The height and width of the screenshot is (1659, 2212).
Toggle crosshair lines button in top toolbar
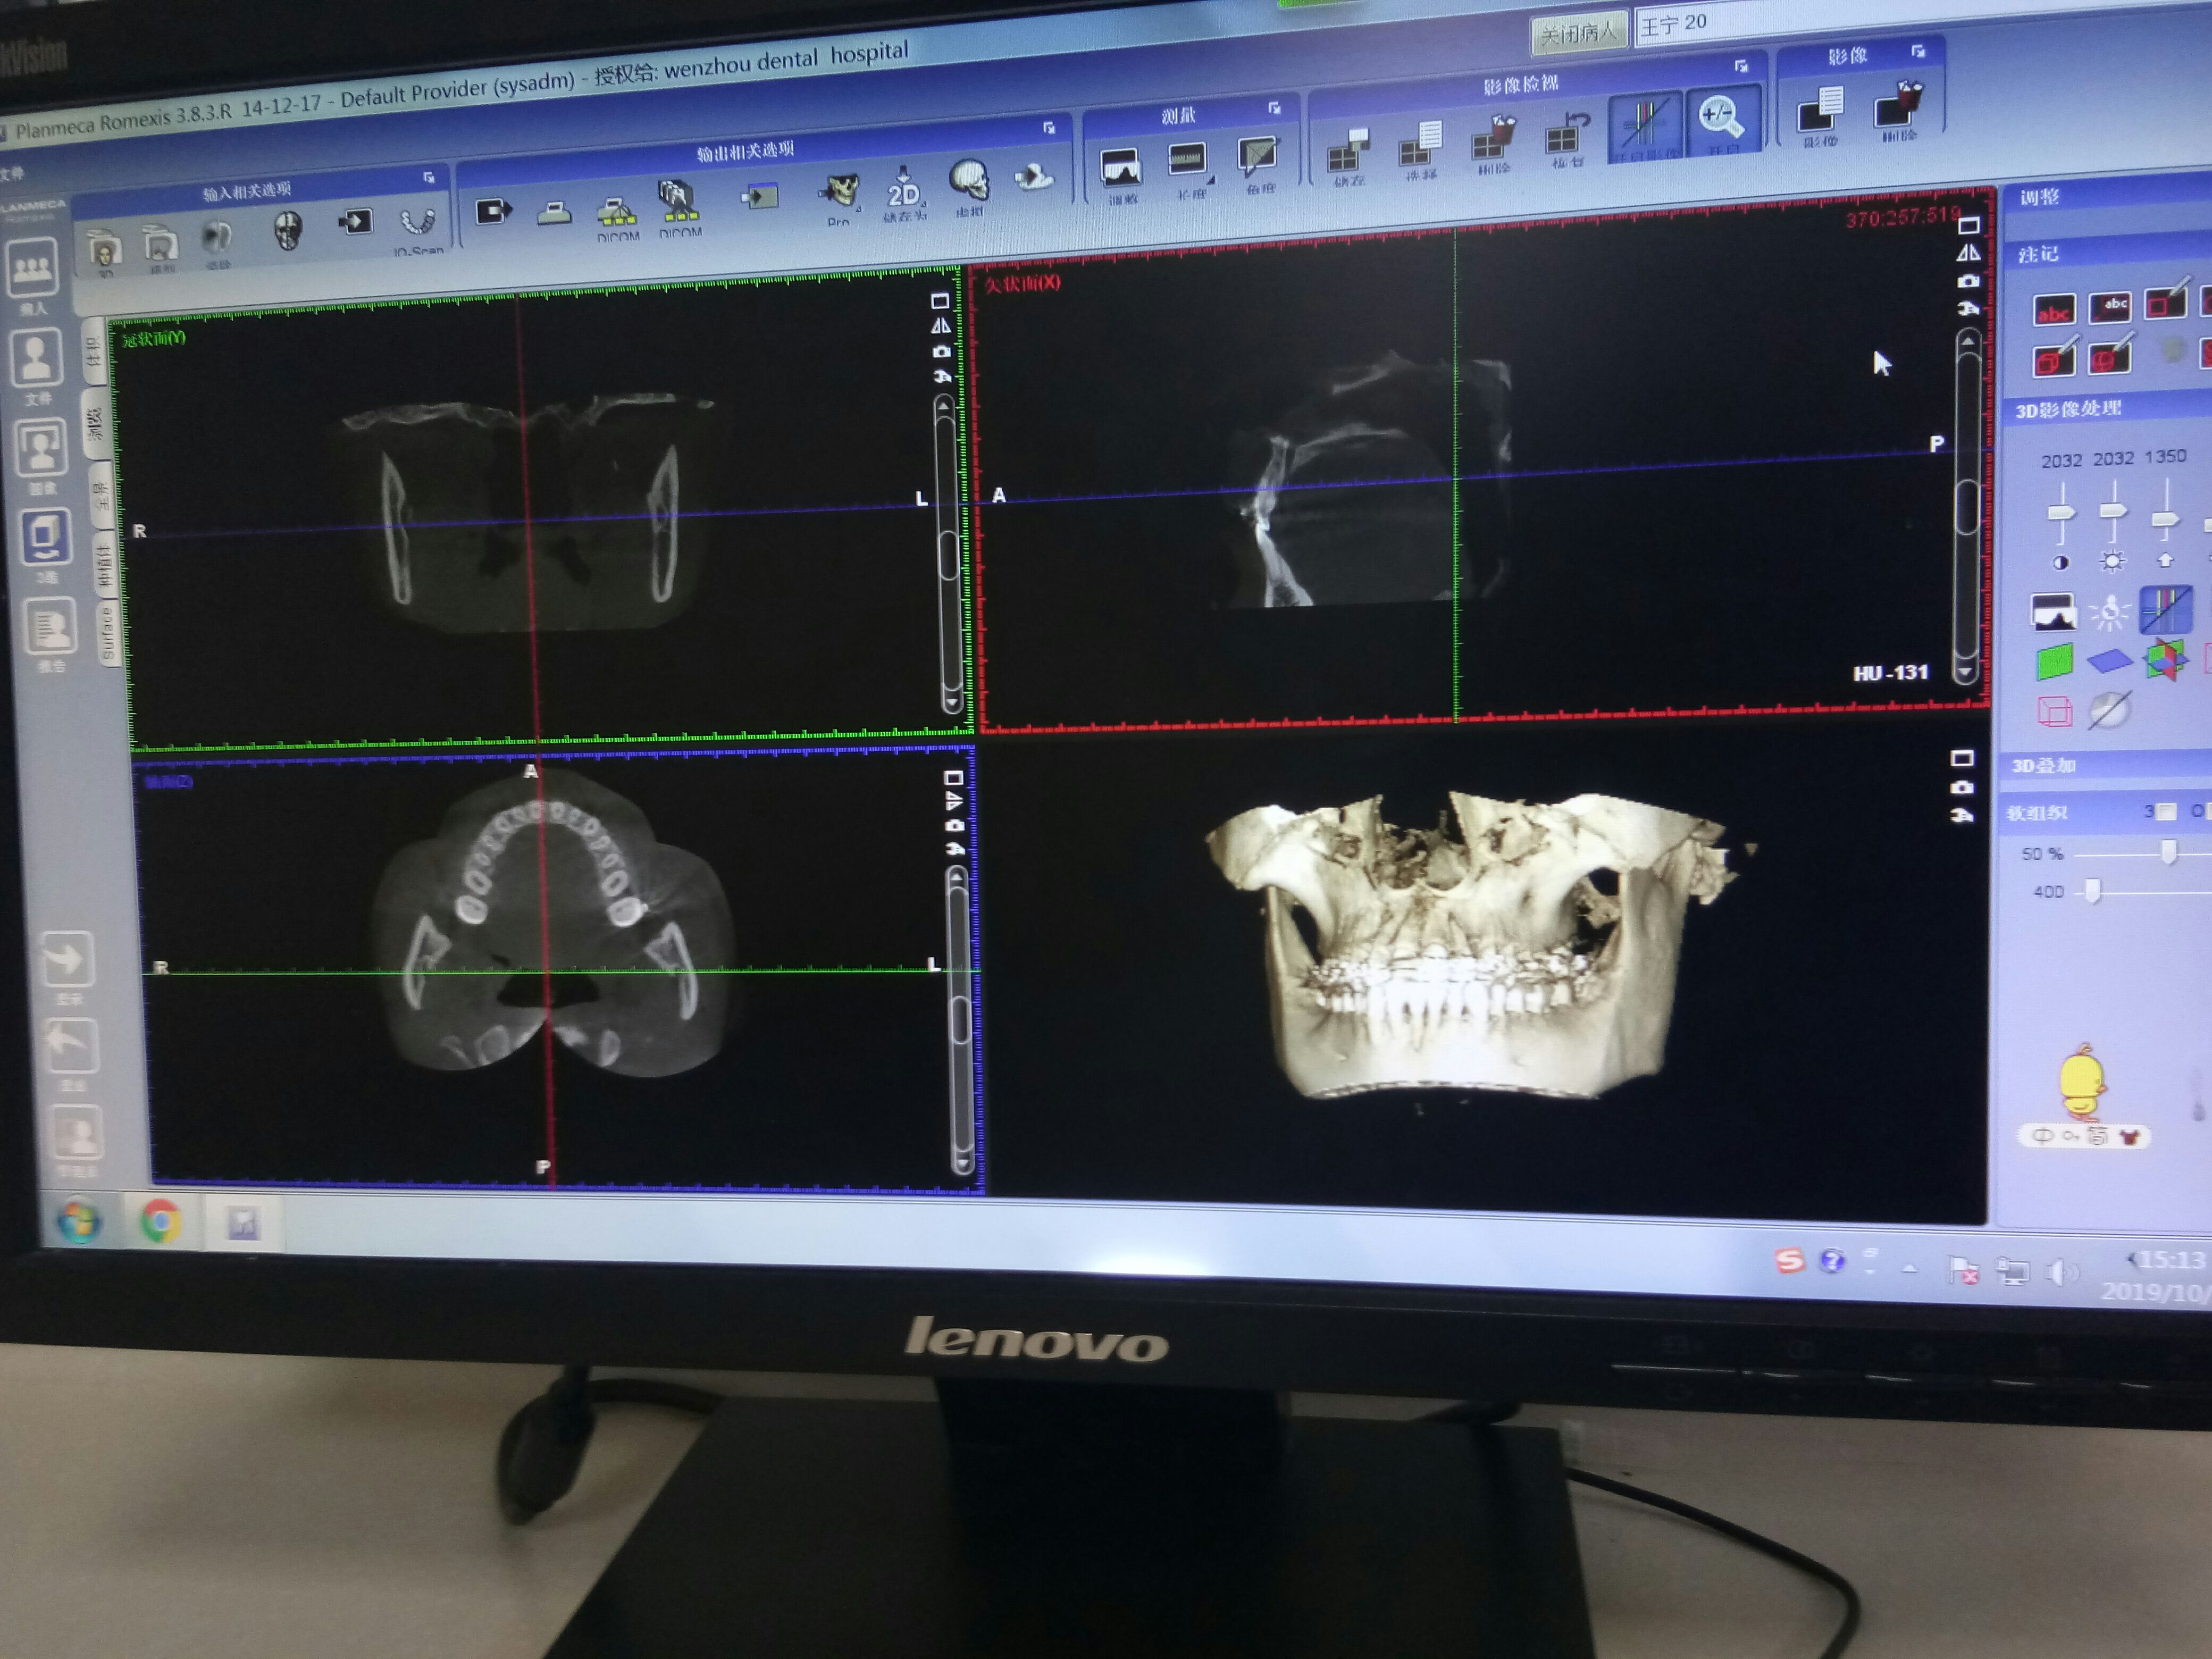point(1646,126)
